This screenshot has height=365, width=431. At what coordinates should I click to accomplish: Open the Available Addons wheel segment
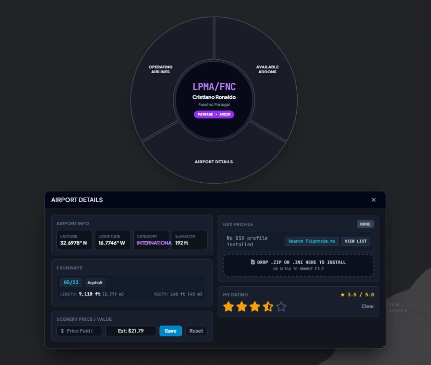pos(267,69)
